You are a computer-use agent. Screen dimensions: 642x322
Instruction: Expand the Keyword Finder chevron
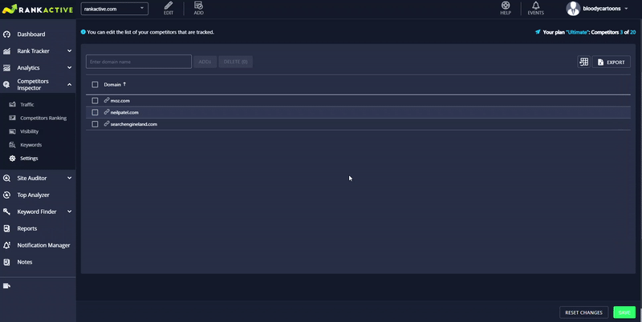coord(69,211)
